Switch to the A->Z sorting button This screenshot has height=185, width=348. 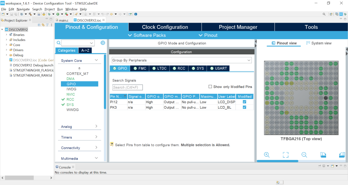coord(85,50)
